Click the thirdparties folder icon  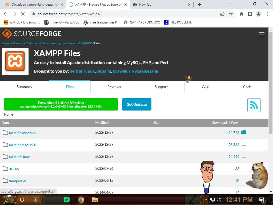pos(5,181)
